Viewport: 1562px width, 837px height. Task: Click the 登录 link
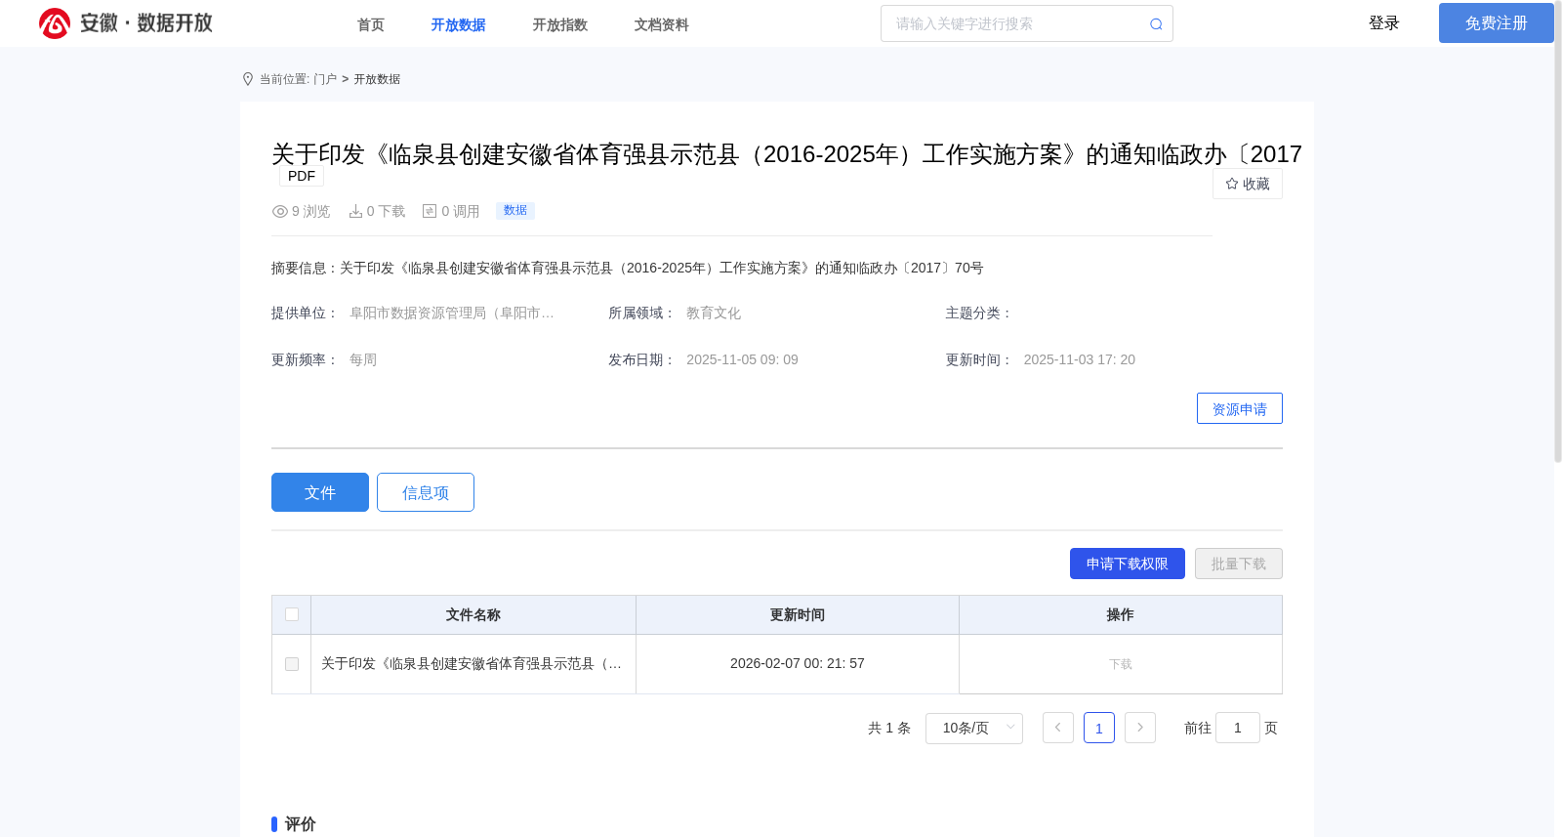point(1384,22)
